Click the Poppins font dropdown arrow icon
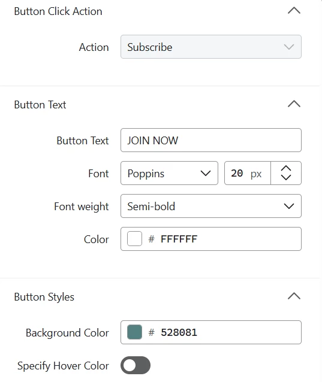Screen dimensions: 322x382 (206, 173)
